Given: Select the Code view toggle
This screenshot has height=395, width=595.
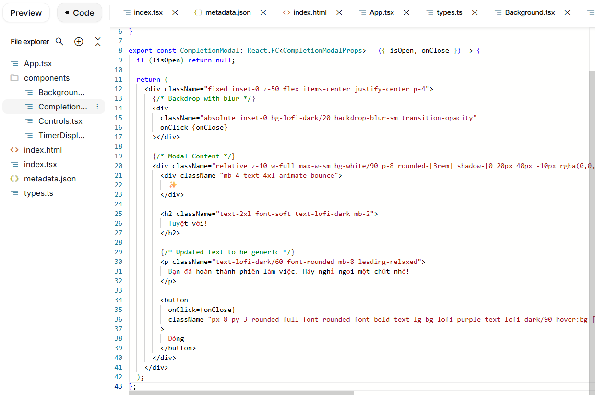Looking at the screenshot, I should pyautogui.click(x=80, y=13).
